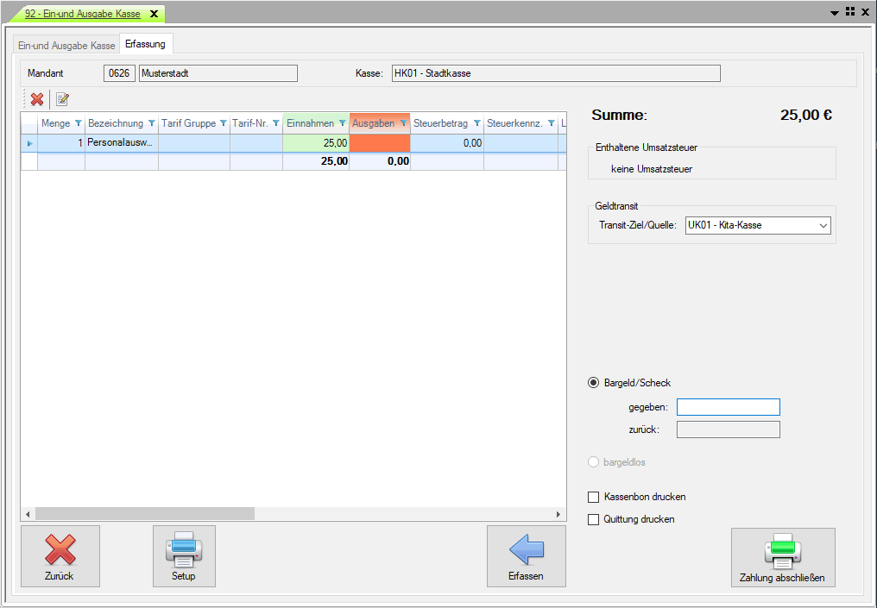Click the gegeben input field
The width and height of the screenshot is (877, 608).
tap(728, 407)
